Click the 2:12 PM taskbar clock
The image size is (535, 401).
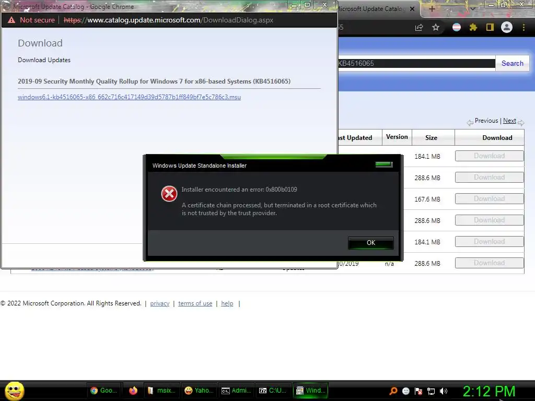[x=489, y=391]
